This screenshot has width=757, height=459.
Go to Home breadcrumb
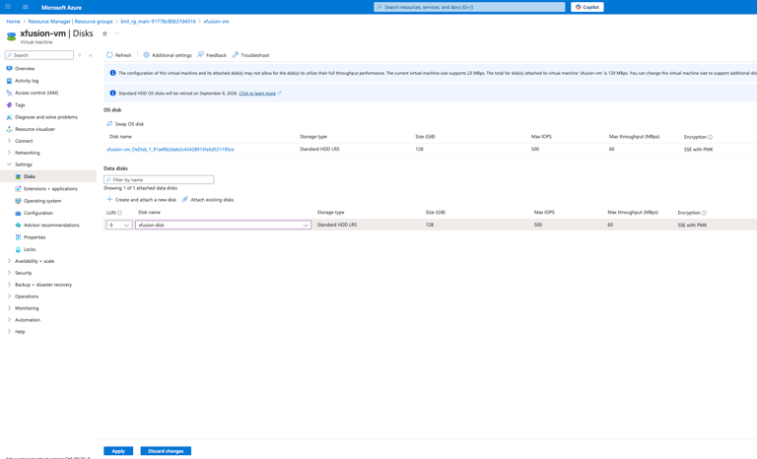13,22
